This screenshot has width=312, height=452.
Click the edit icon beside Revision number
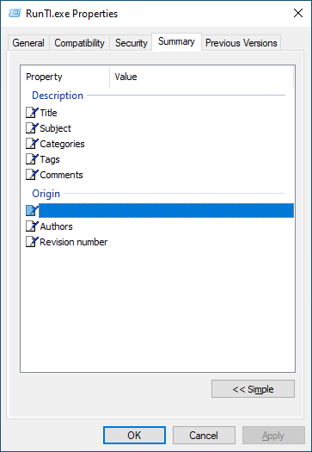pos(32,242)
